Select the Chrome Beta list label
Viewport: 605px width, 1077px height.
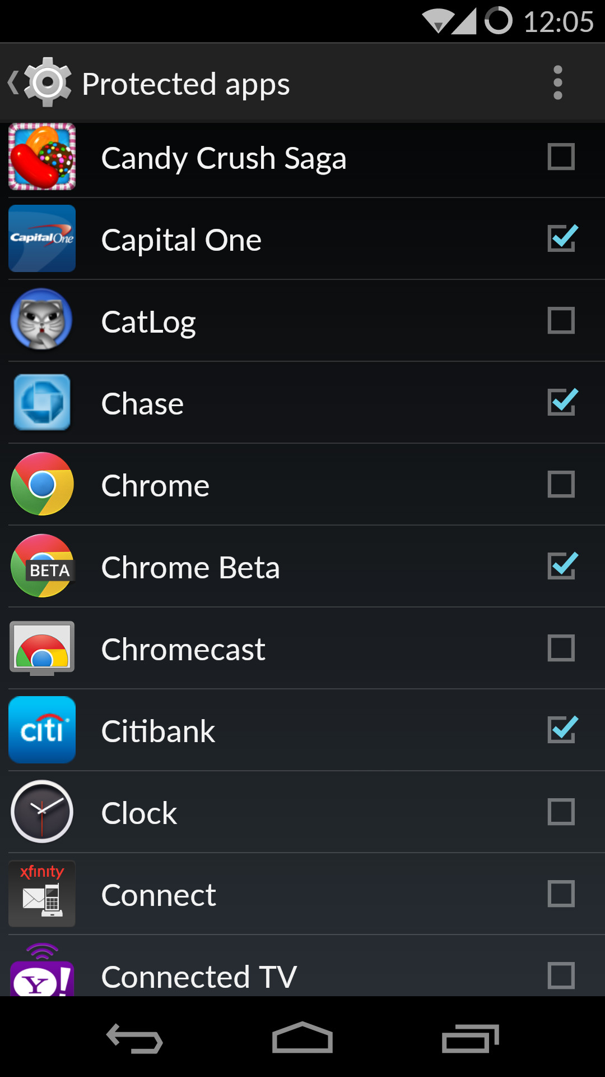click(190, 567)
